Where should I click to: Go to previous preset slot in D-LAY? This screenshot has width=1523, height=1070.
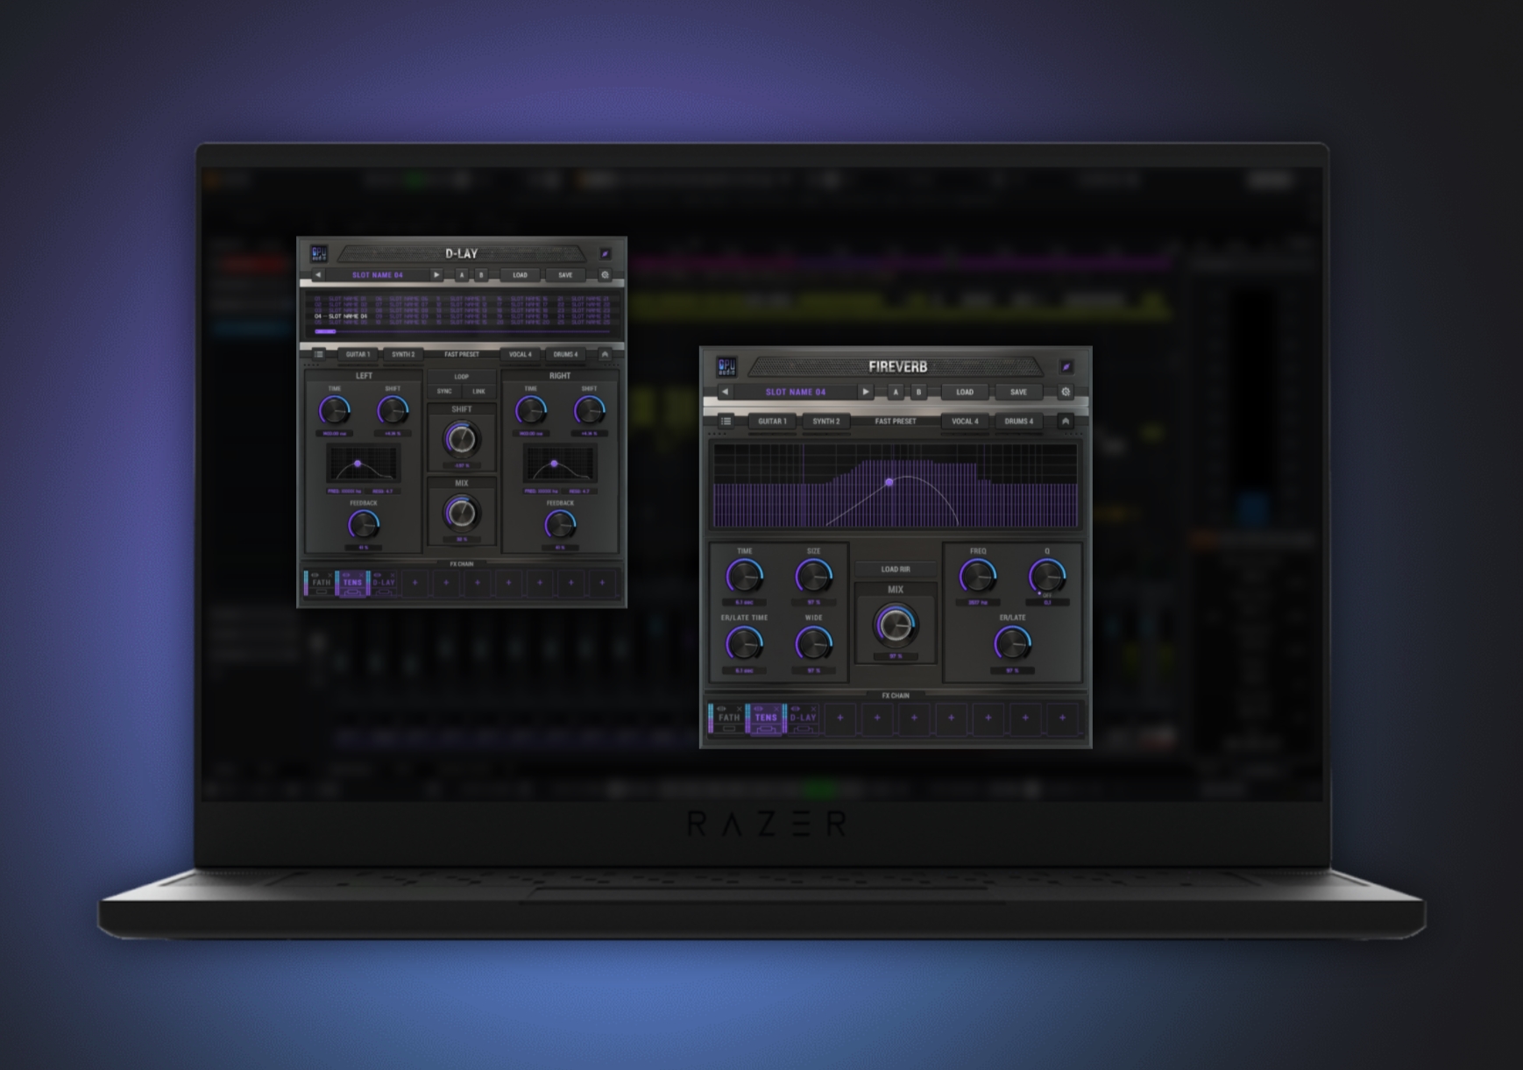point(318,275)
